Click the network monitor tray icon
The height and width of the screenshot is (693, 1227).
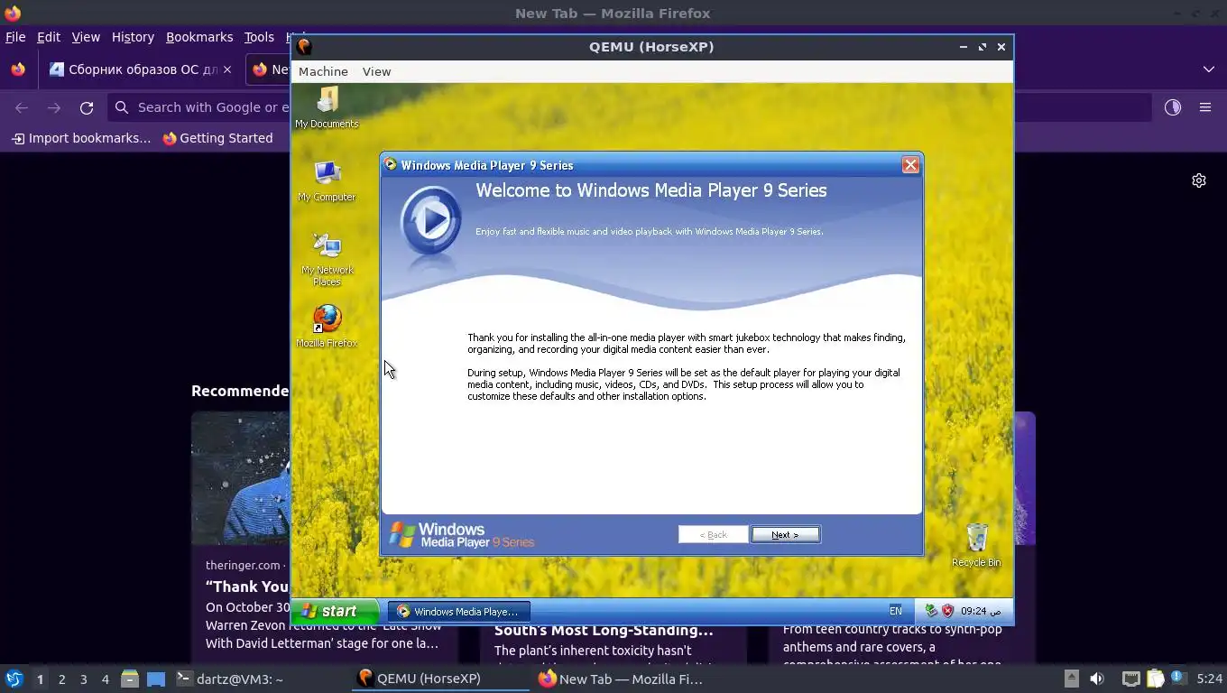coord(1130,679)
